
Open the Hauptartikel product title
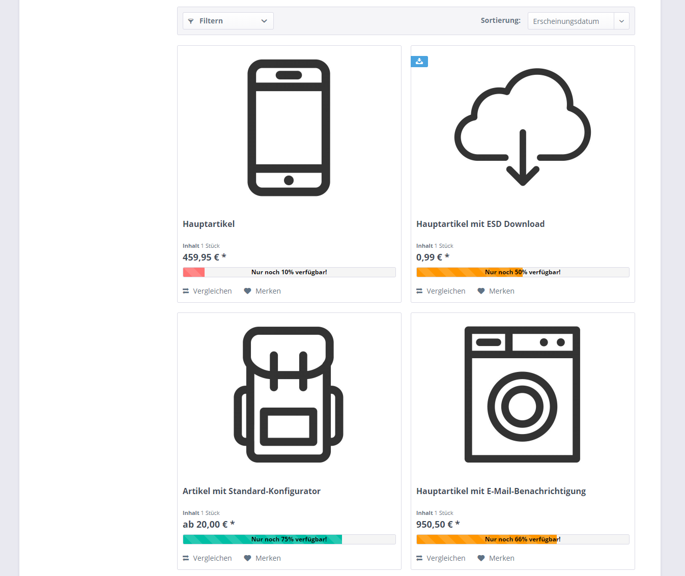tap(209, 224)
